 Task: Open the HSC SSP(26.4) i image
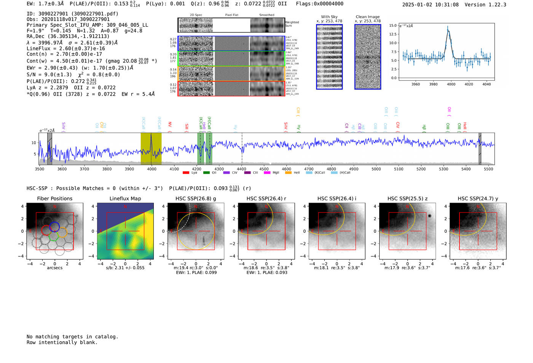pyautogui.click(x=337, y=231)
